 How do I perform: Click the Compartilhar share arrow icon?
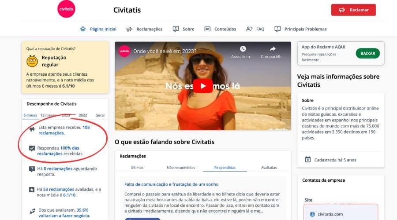click(x=273, y=49)
